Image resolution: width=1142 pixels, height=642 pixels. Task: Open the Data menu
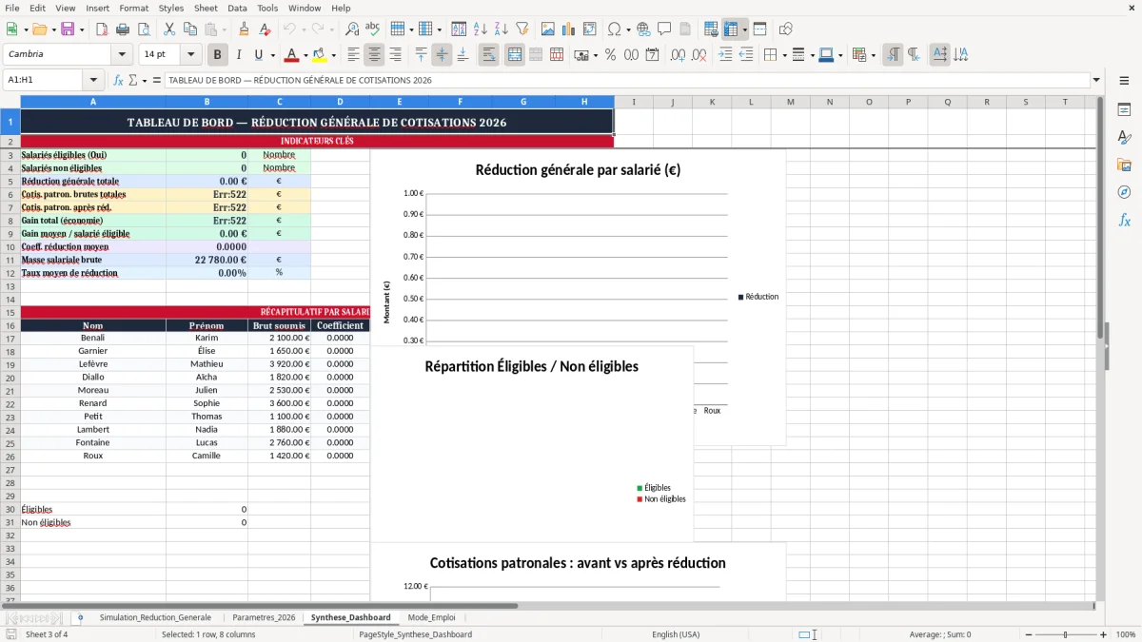[x=237, y=8]
